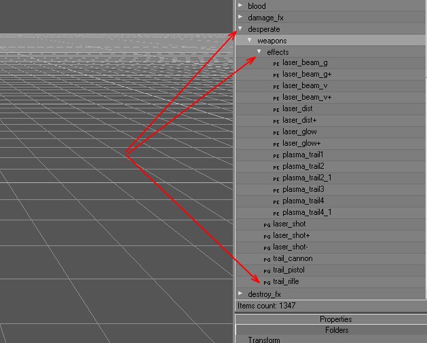Select the laser_shot- group name
Screen dimensions: 427x343
pyautogui.click(x=291, y=247)
